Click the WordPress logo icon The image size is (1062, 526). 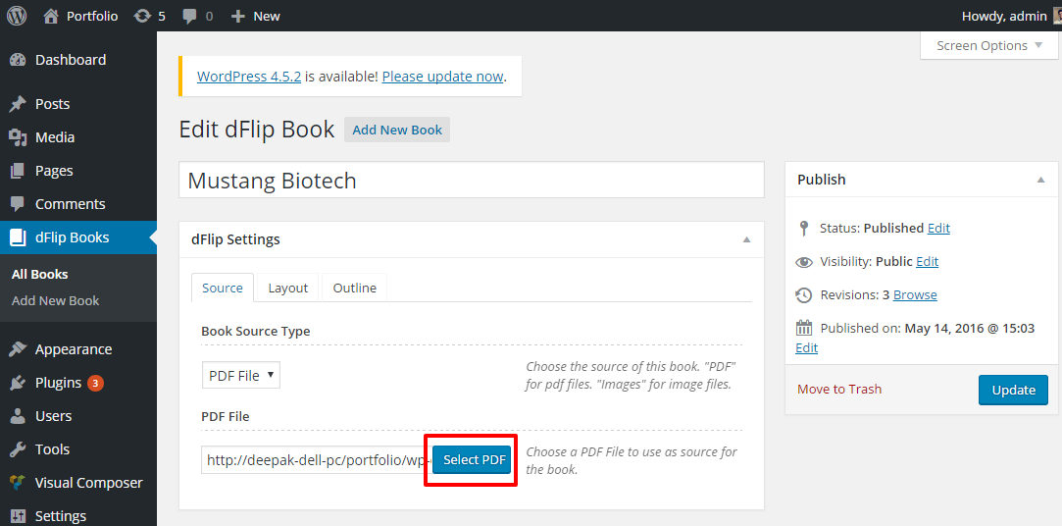click(x=17, y=16)
